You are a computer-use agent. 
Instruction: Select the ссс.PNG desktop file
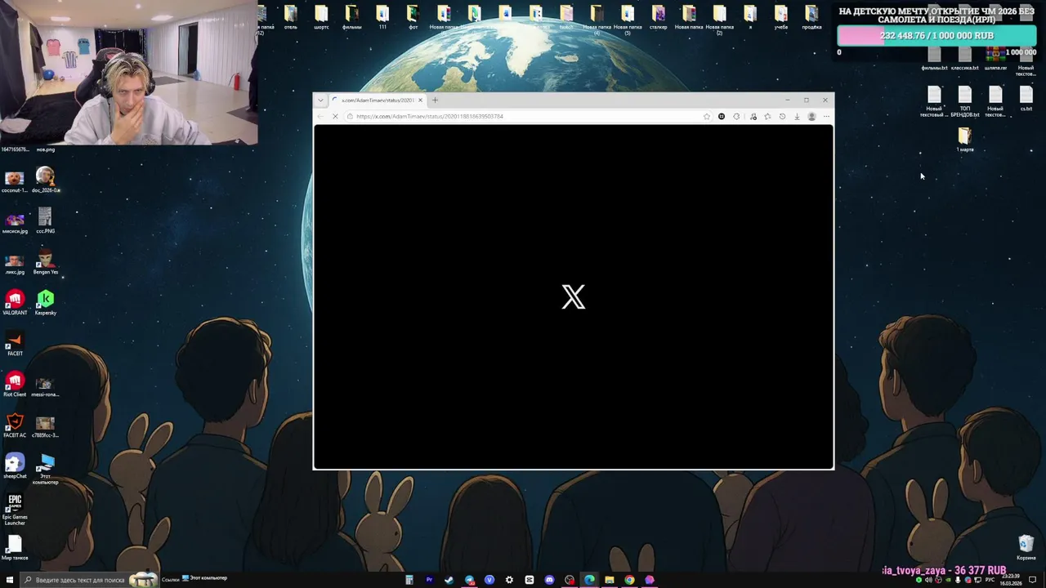[x=45, y=220]
